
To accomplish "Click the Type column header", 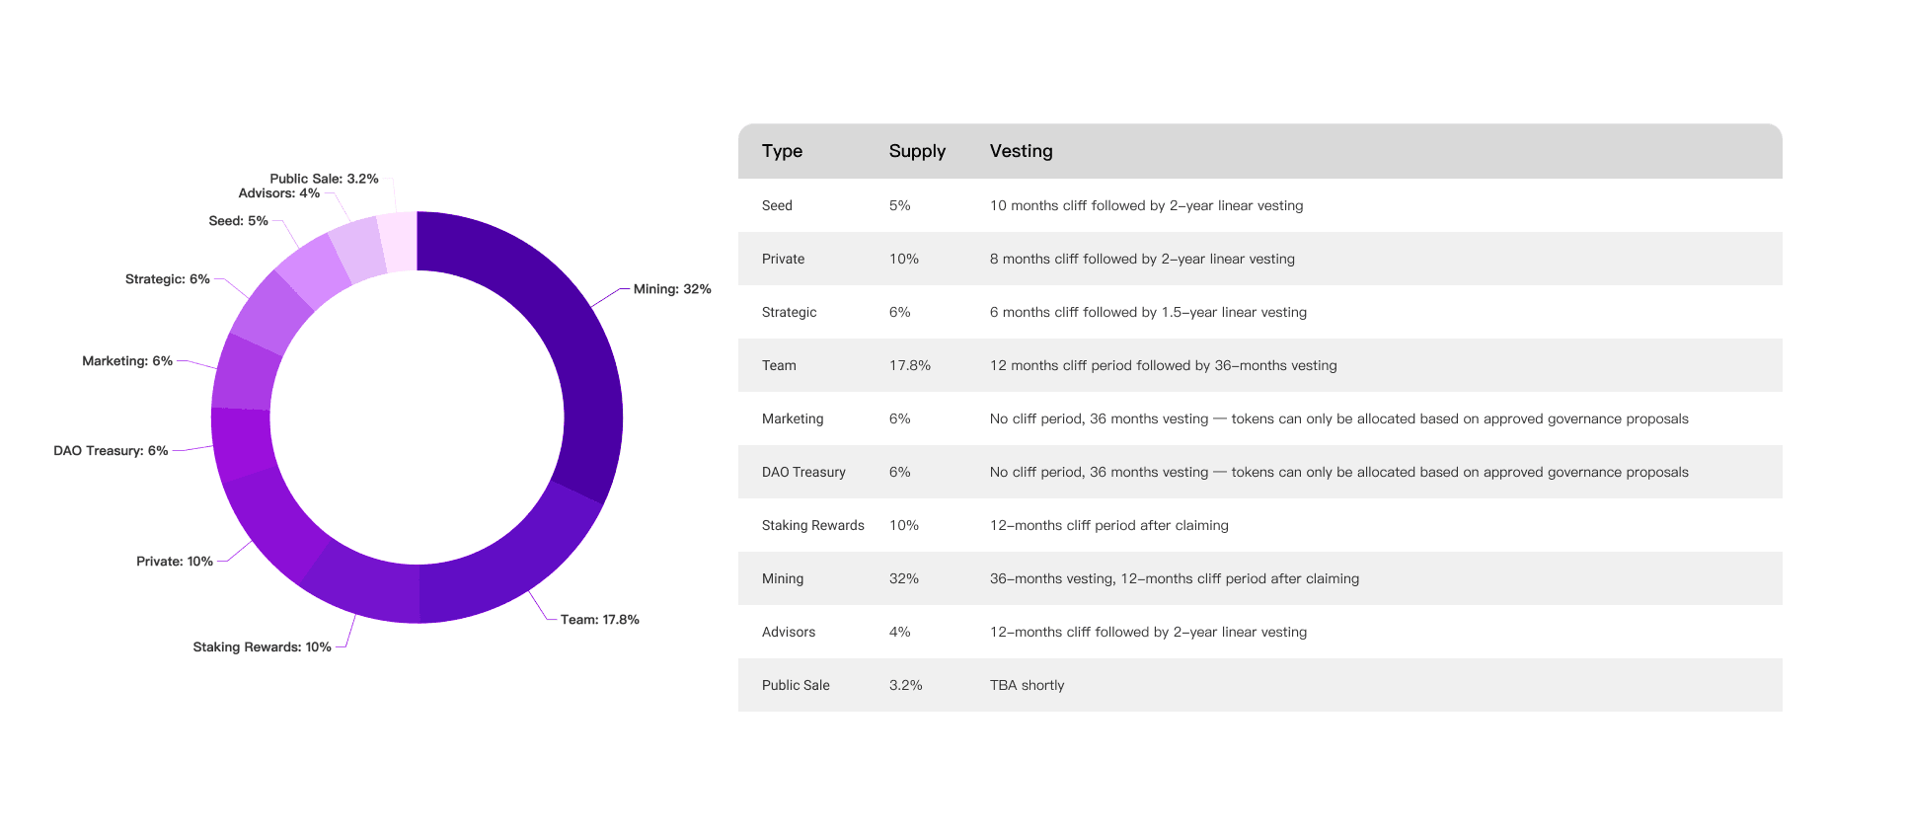I will point(782,151).
